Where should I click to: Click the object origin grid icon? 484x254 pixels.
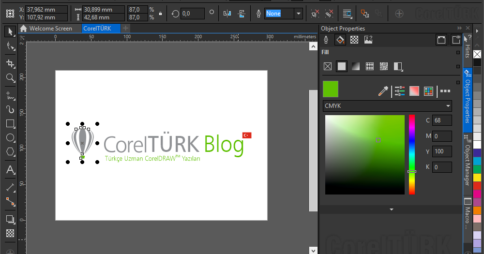click(x=10, y=13)
